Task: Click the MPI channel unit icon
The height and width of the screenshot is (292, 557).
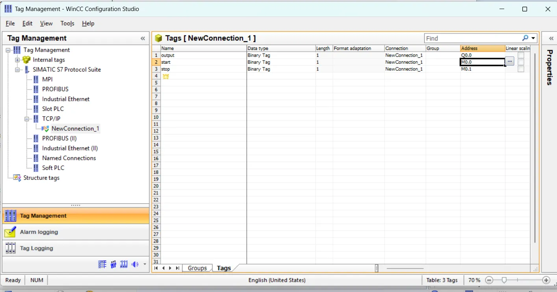Action: point(36,79)
